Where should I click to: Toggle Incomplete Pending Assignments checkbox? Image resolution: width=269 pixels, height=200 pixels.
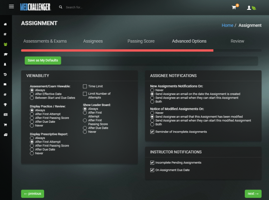pos(152,163)
